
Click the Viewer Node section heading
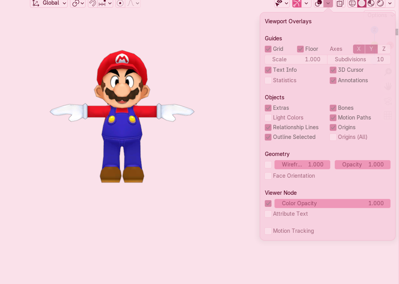(x=281, y=193)
